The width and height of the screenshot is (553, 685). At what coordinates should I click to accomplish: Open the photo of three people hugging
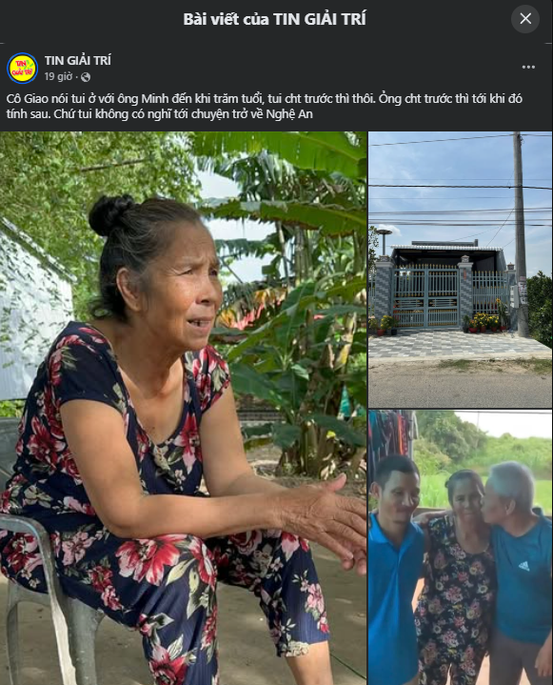[461, 548]
